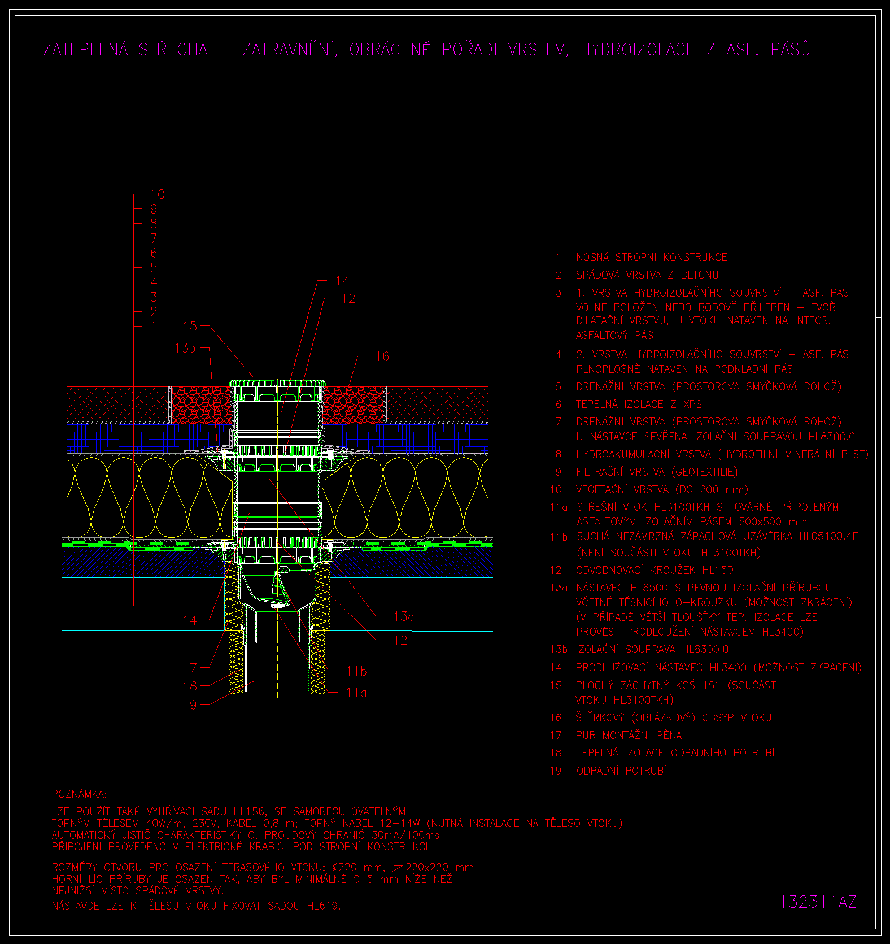Image resolution: width=890 pixels, height=944 pixels.
Task: Select callout label '13b' left of the drain
Action: (185, 348)
